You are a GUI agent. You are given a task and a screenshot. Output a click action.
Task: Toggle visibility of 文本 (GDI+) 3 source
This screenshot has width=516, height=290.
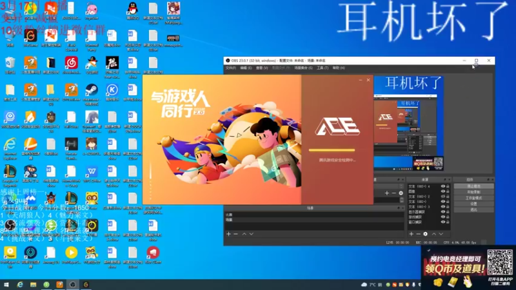[442, 207]
